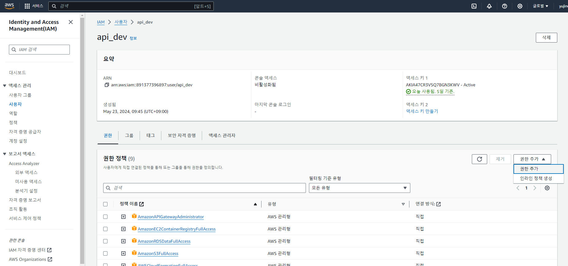Toggle the 권한 추가 dropdown button
This screenshot has height=266, width=568.
tap(532, 159)
